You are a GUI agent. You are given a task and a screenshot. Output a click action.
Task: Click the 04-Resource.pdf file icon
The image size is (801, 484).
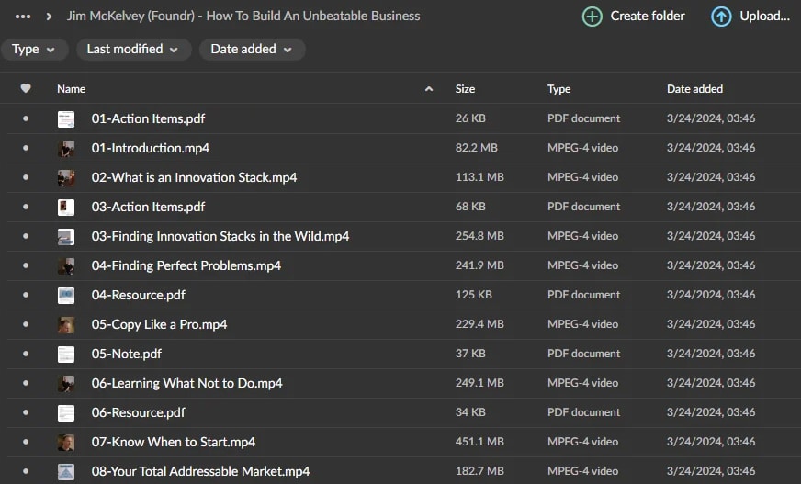pyautogui.click(x=66, y=296)
